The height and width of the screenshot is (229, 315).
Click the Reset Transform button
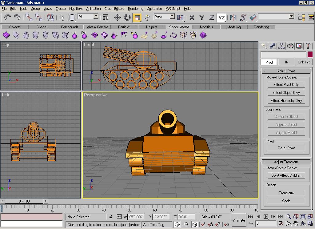tap(286, 193)
